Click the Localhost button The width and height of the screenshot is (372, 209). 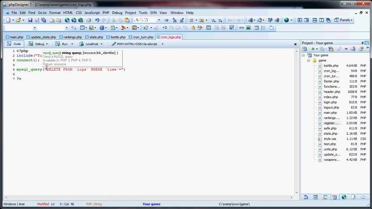point(89,44)
